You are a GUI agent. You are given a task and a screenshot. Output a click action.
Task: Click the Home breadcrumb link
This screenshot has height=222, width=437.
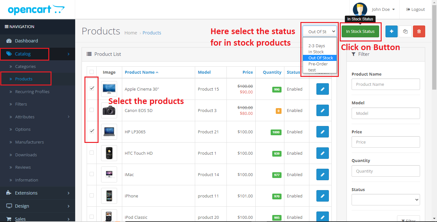pos(131,33)
